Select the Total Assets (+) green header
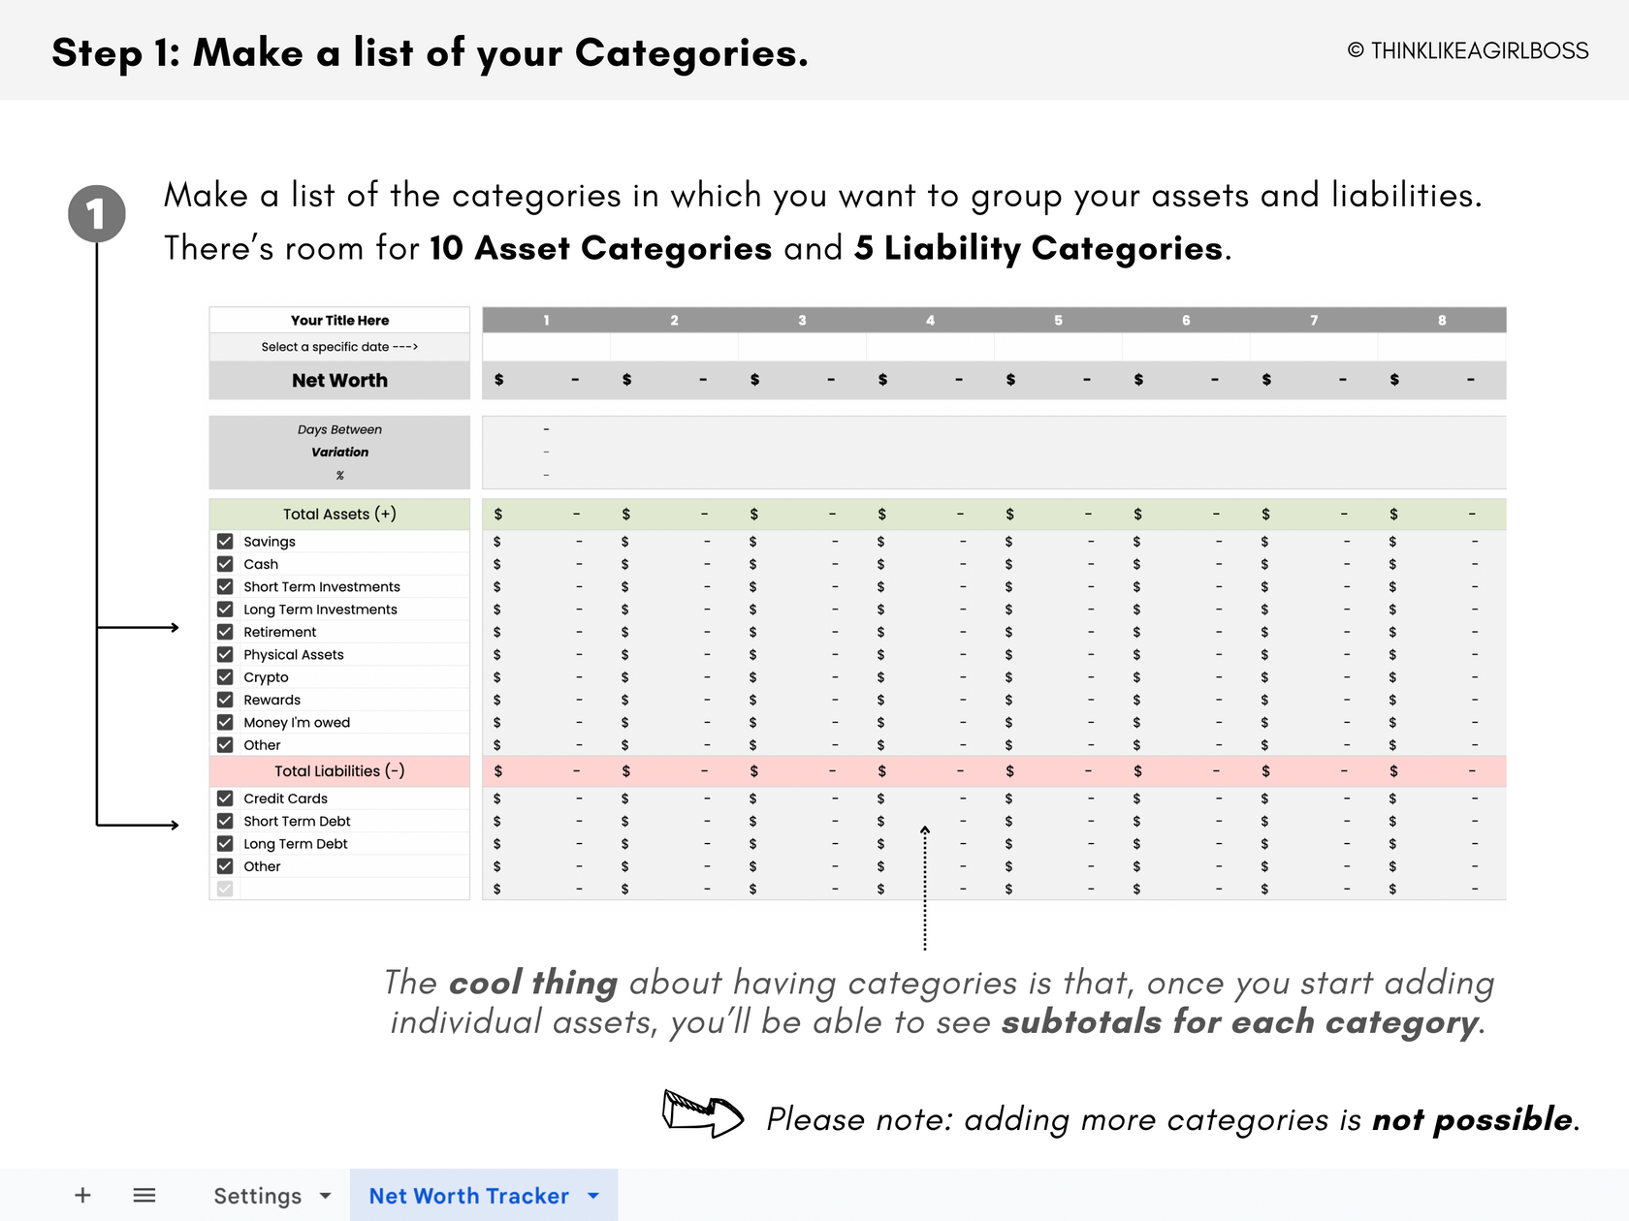This screenshot has height=1221, width=1629. 339,515
